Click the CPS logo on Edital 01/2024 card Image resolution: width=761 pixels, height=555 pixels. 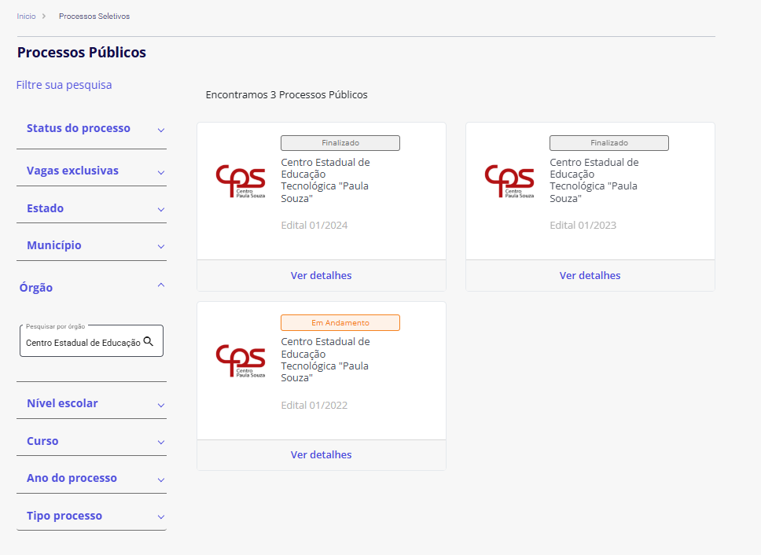(240, 181)
